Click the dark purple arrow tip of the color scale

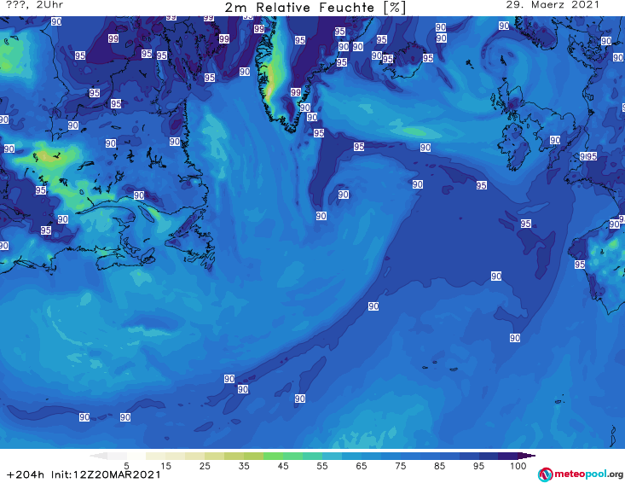(529, 456)
